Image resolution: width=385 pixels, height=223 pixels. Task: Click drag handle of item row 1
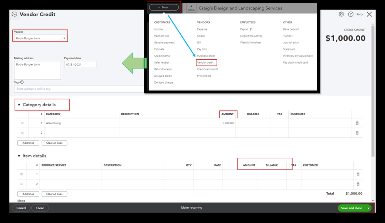tap(22, 174)
